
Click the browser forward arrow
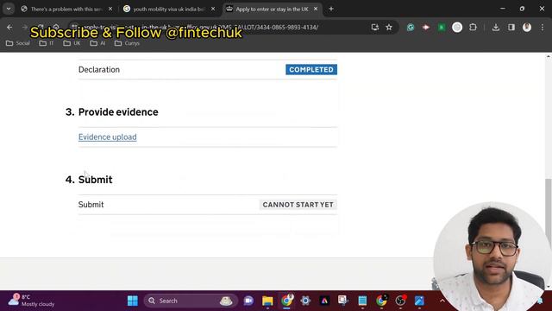pyautogui.click(x=25, y=27)
